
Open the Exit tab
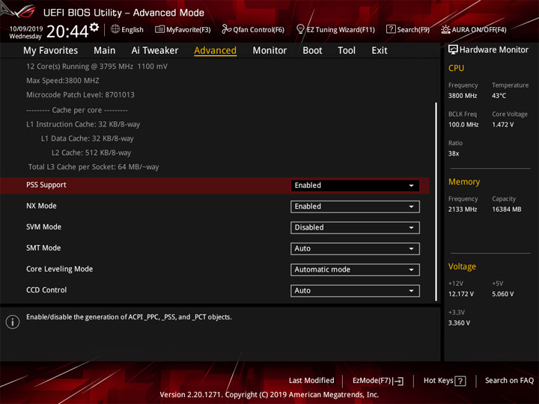[380, 51]
